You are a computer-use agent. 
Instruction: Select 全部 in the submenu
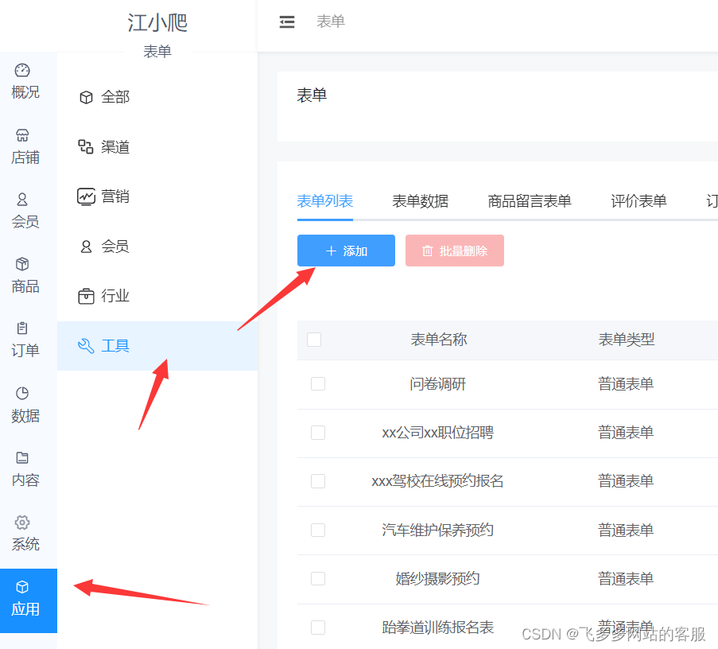tap(157, 97)
